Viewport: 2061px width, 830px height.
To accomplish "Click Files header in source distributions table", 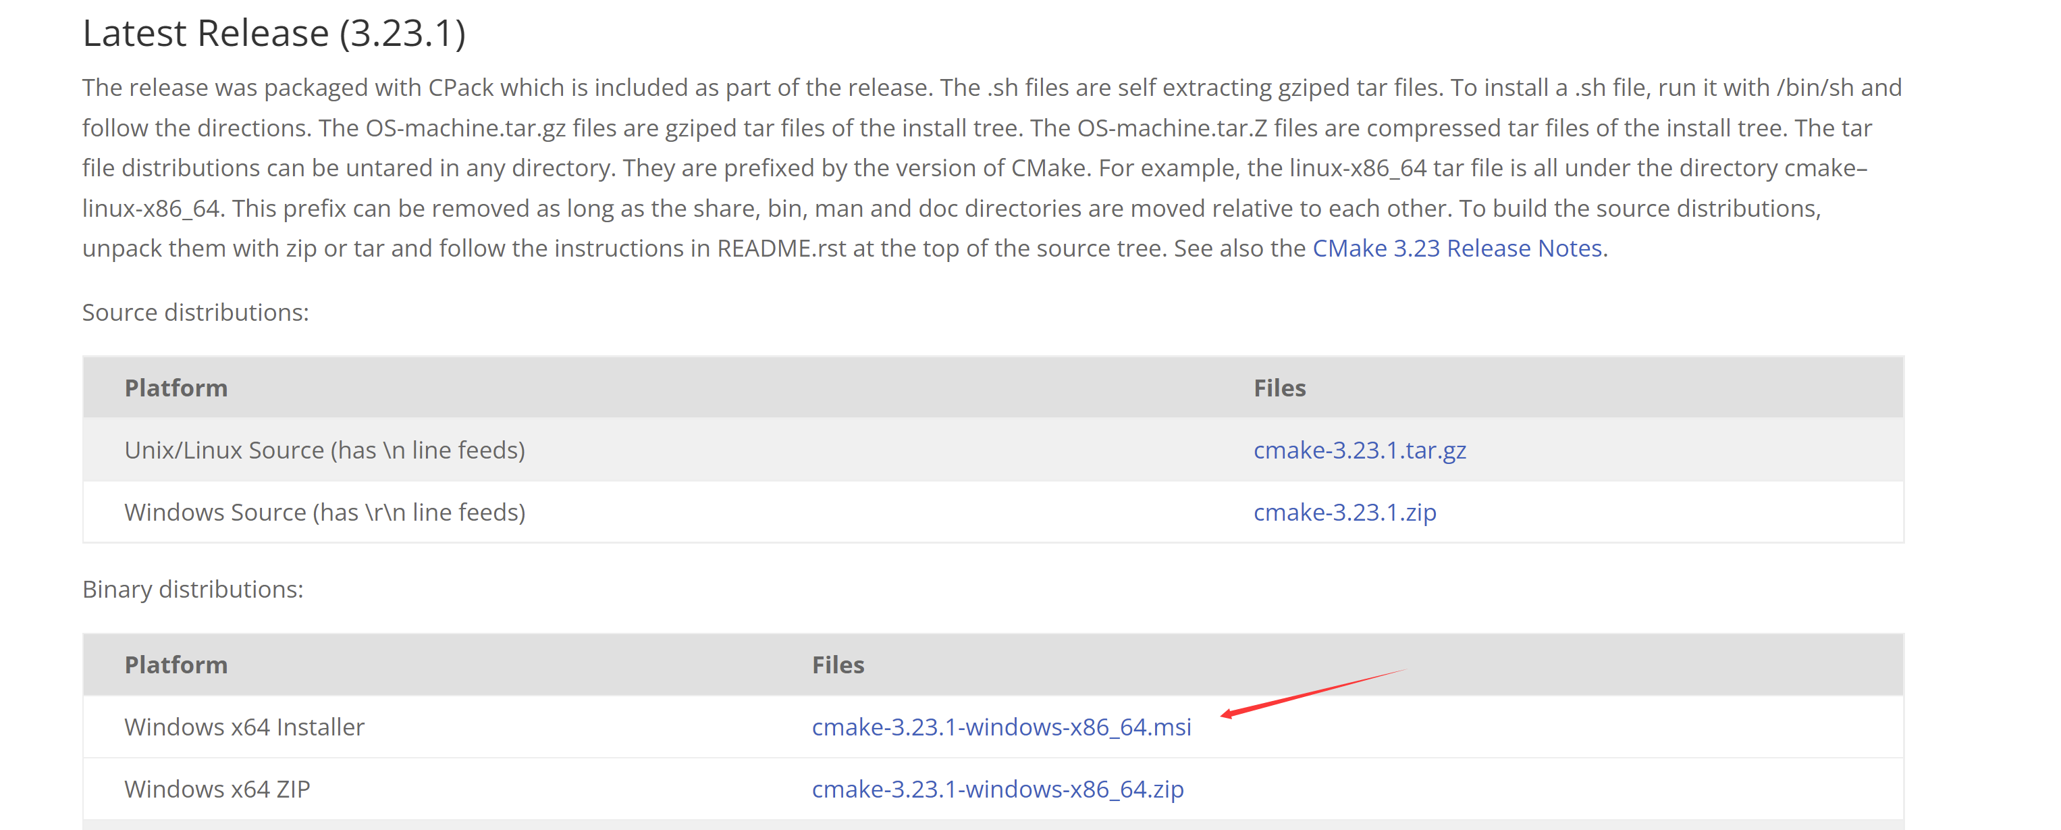I will click(x=1279, y=388).
